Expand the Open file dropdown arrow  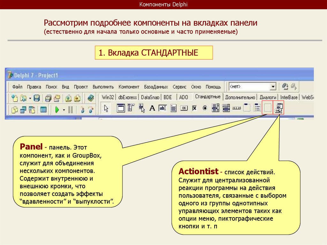[x=30, y=98]
